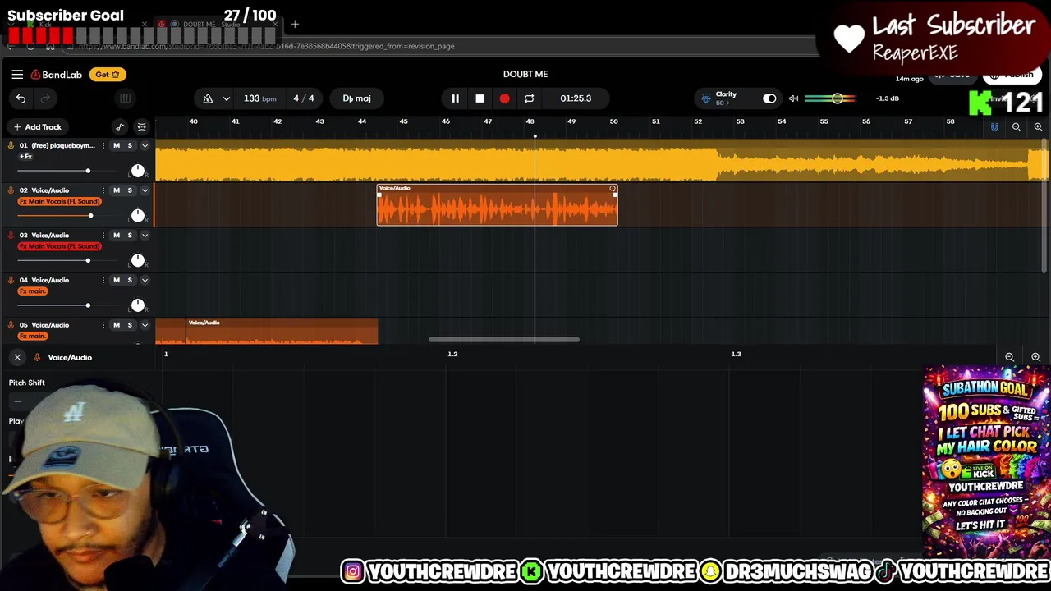The width and height of the screenshot is (1051, 591).
Task: Zoom out in the editor panel
Action: (x=1009, y=357)
